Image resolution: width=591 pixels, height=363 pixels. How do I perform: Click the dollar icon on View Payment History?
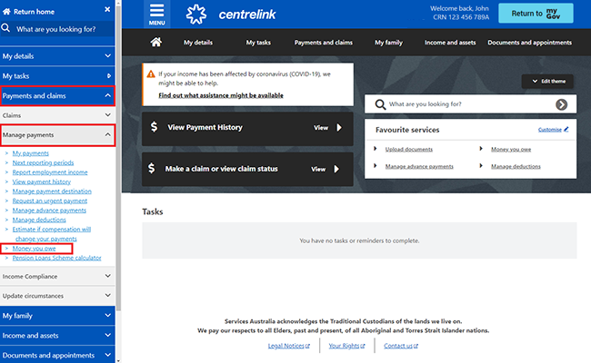coord(154,127)
